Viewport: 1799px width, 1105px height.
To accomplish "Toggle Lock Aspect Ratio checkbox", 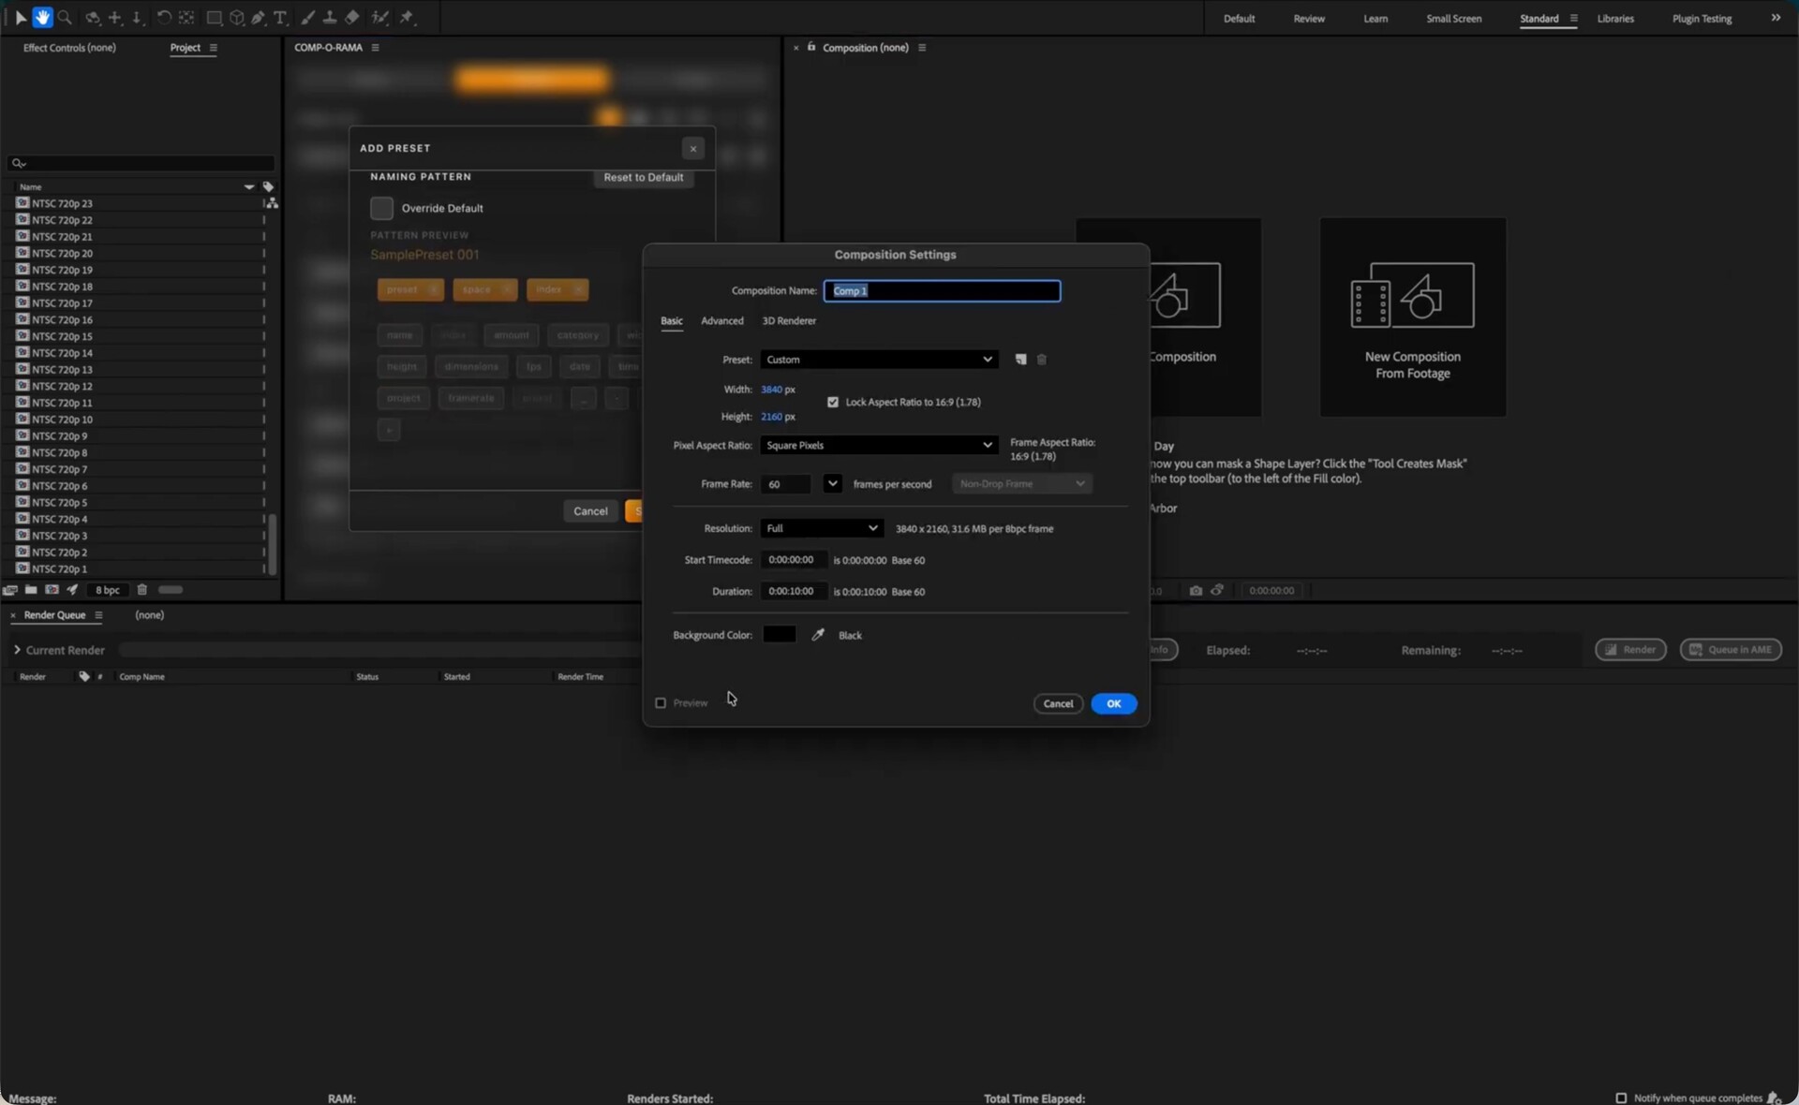I will click(833, 403).
